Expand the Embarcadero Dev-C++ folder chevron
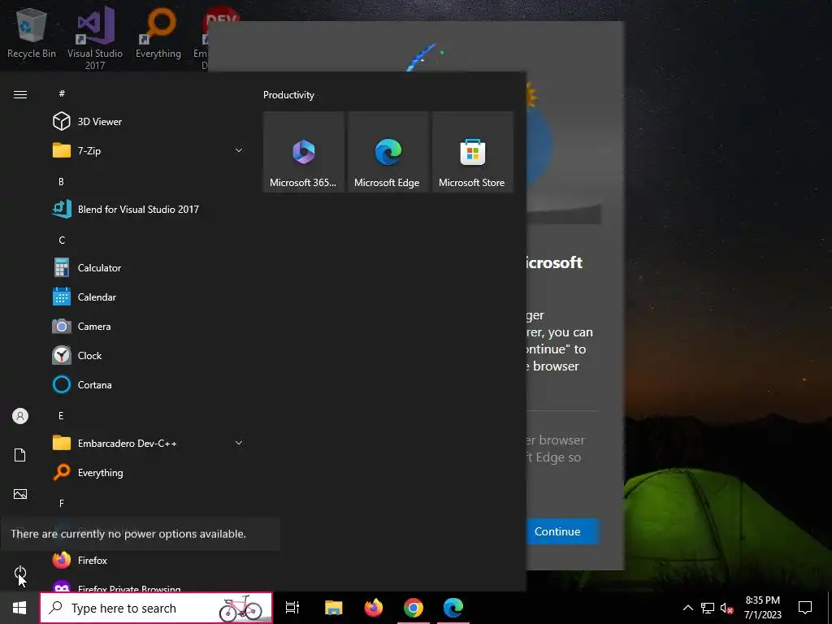The image size is (832, 624). 239,443
